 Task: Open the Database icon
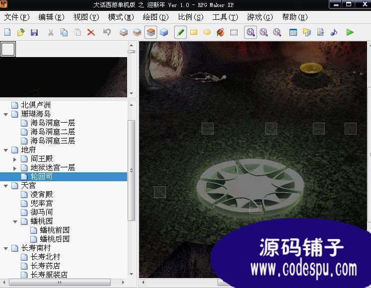pos(293,32)
